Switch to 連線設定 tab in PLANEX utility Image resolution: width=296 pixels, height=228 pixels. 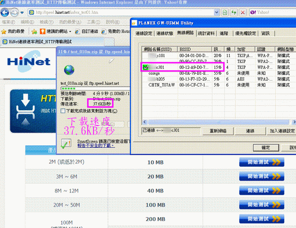pos(144,34)
